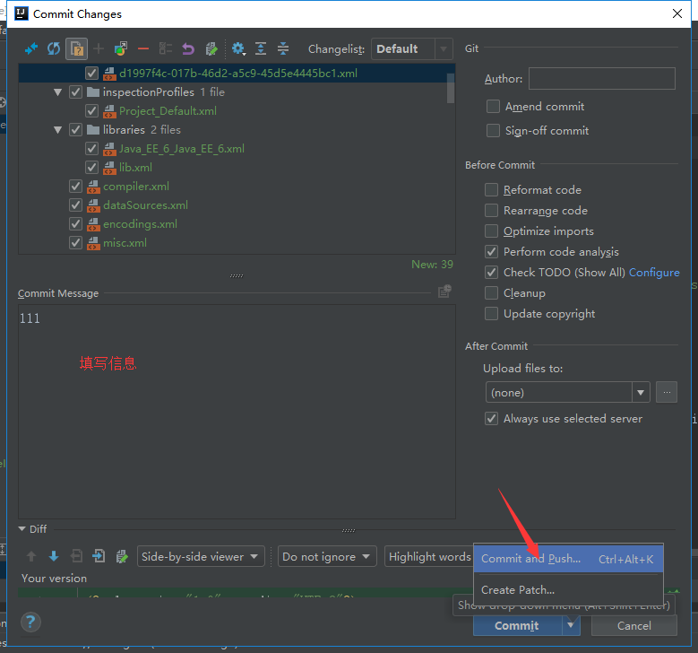Viewport: 698px width, 653px height.
Task: Click the Cancel button
Action: (x=633, y=625)
